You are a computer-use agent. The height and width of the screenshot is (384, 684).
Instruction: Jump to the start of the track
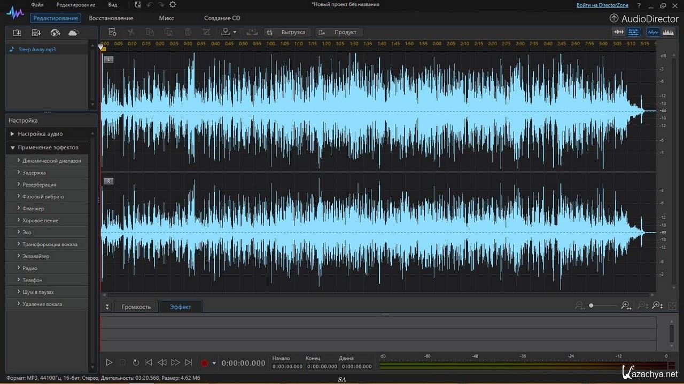[149, 363]
